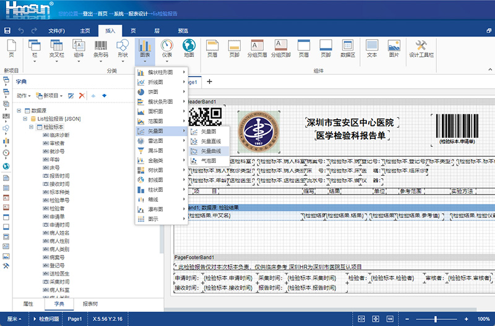Click the 登出 logout breadcrumb link
This screenshot has width=495, height=326.
[x=88, y=14]
